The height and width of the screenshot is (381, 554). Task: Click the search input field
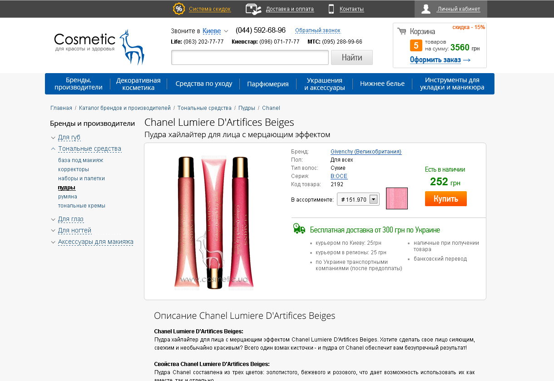click(250, 58)
